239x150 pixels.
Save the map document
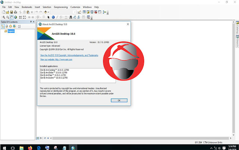click(12, 12)
